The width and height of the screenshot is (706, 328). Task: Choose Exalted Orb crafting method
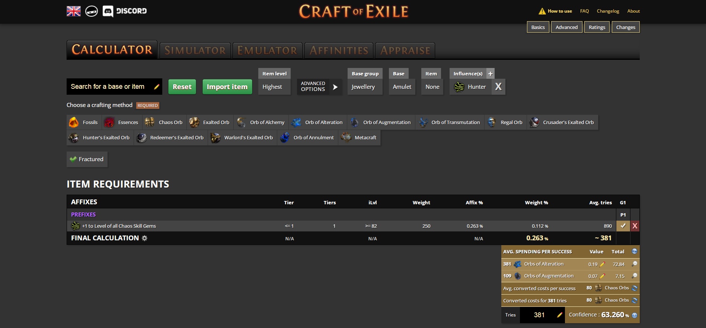(210, 122)
